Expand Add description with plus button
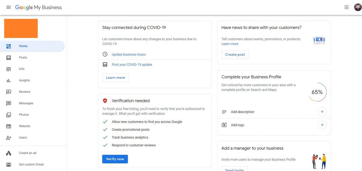Screen dimensions: 362x171 (x=322, y=112)
